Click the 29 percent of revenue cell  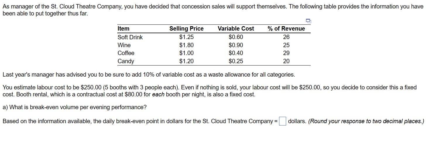pyautogui.click(x=286, y=53)
